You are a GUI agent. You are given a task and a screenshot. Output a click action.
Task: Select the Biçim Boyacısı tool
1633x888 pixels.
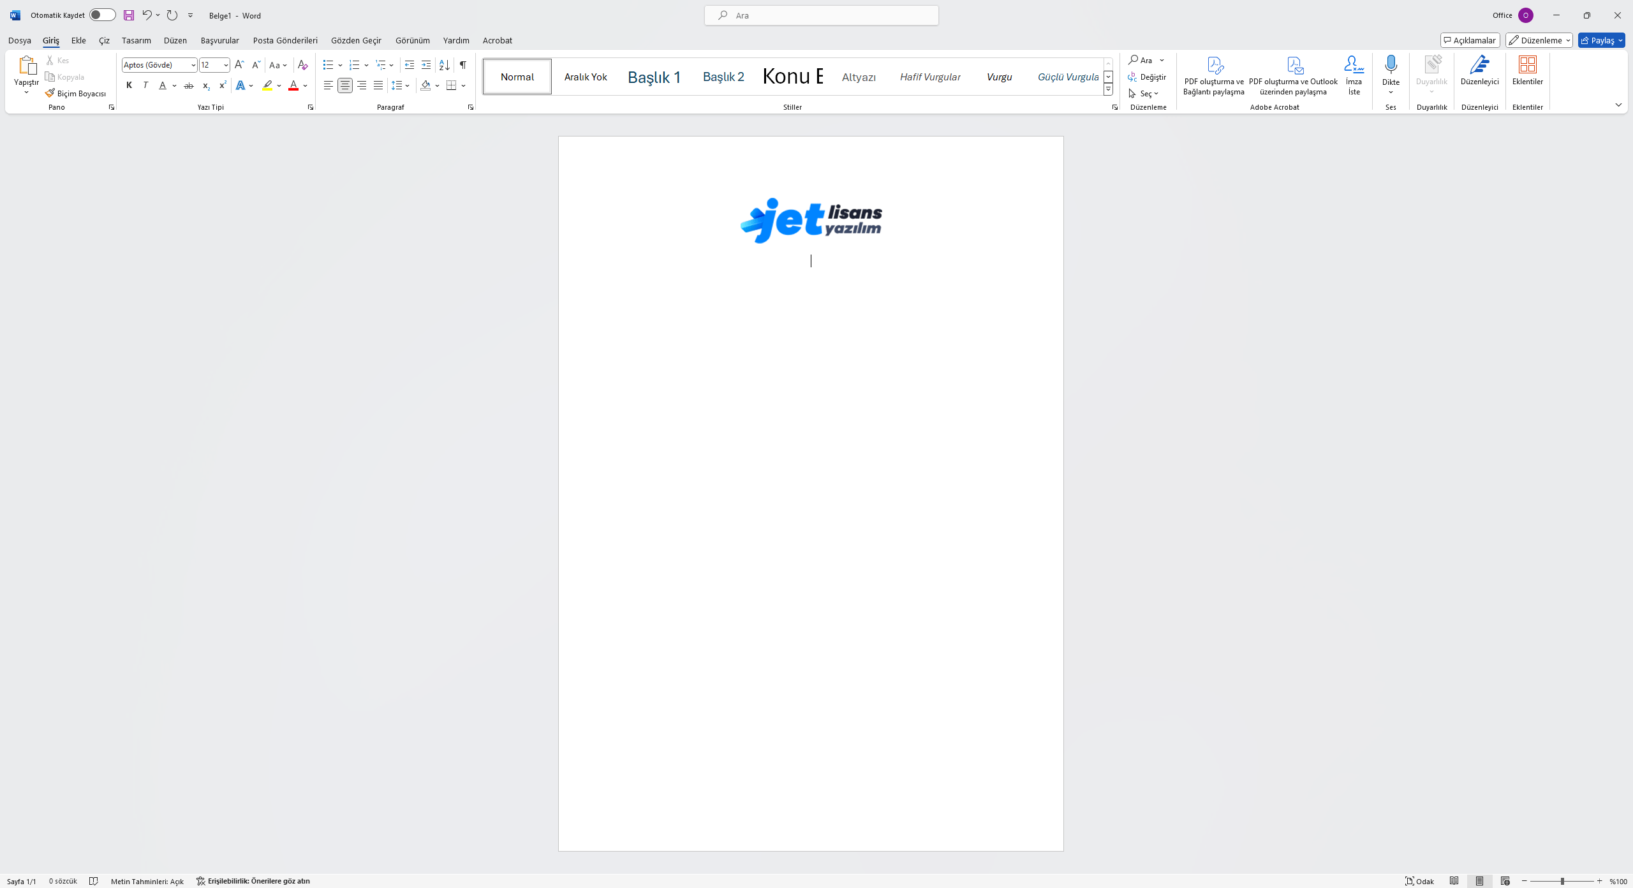pos(75,93)
